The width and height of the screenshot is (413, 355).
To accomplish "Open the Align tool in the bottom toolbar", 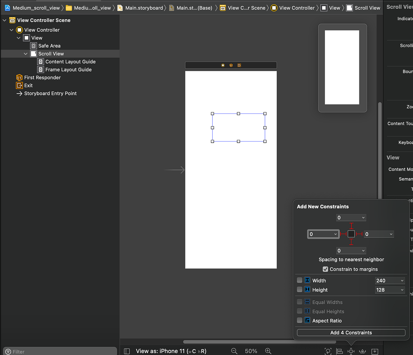I will 339,351.
